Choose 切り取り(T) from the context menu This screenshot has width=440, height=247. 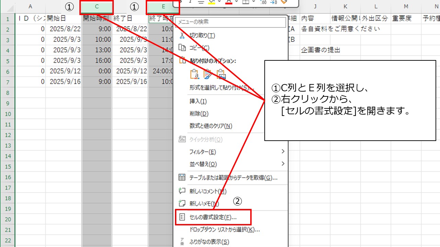click(x=230, y=35)
